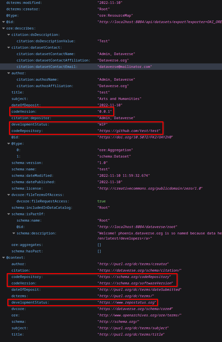Image resolution: width=222 pixels, height=342 pixels.
Task: Select the citation:datasetContactAffiliation row
Action: coord(111,60)
